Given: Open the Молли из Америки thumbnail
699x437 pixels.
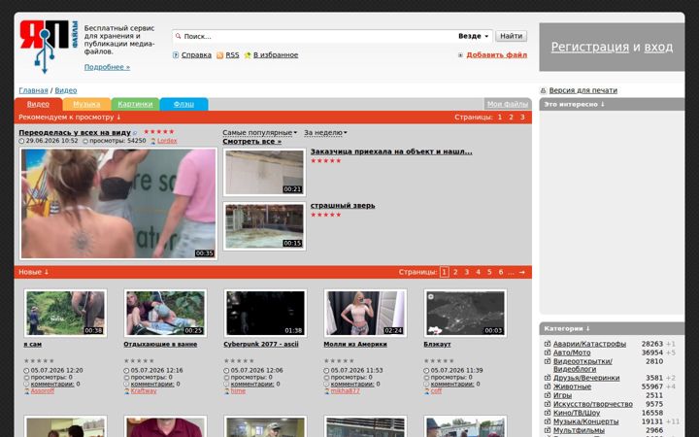Looking at the screenshot, I should pos(365,313).
